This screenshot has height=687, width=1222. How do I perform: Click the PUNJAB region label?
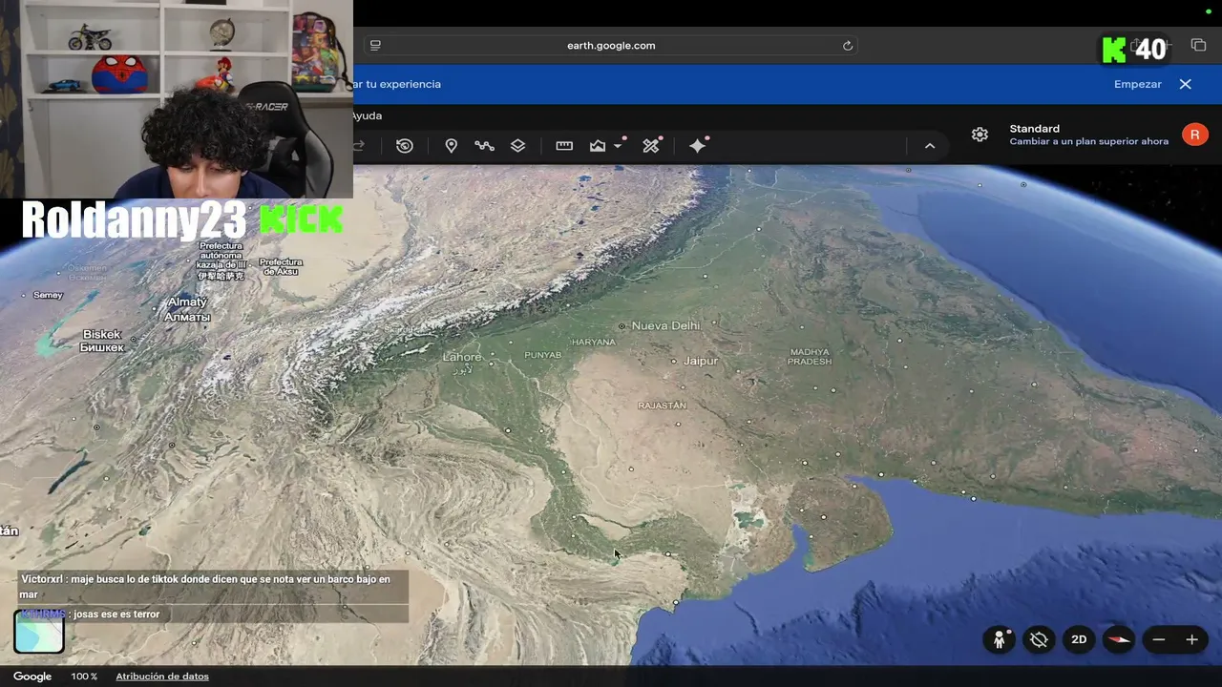[543, 355]
